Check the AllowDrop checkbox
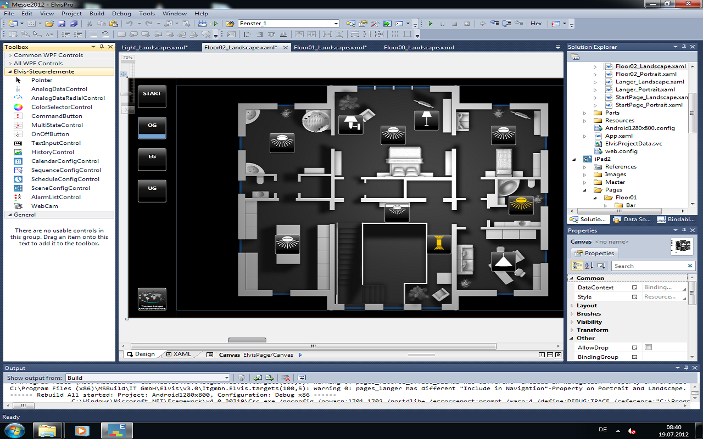The image size is (703, 439). [648, 347]
